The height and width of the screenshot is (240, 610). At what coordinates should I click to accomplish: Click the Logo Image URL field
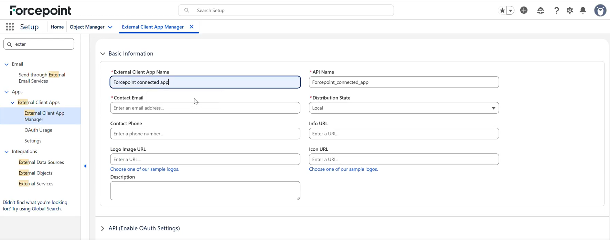click(x=205, y=159)
